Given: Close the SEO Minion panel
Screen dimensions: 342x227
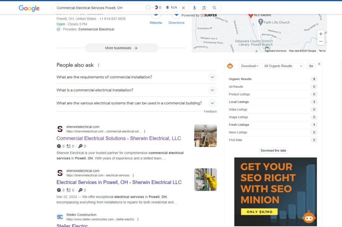Looking at the screenshot, I should pos(319,64).
